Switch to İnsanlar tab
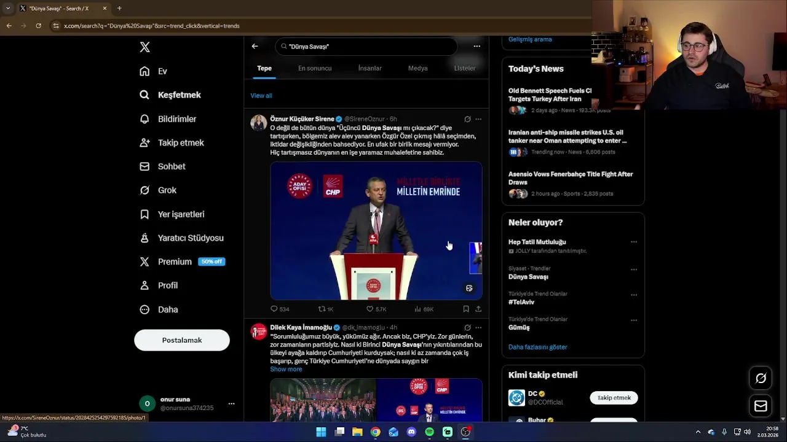The height and width of the screenshot is (442, 787). tap(370, 68)
